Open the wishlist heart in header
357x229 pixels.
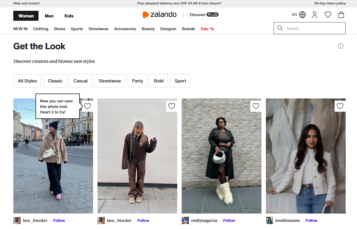click(328, 15)
